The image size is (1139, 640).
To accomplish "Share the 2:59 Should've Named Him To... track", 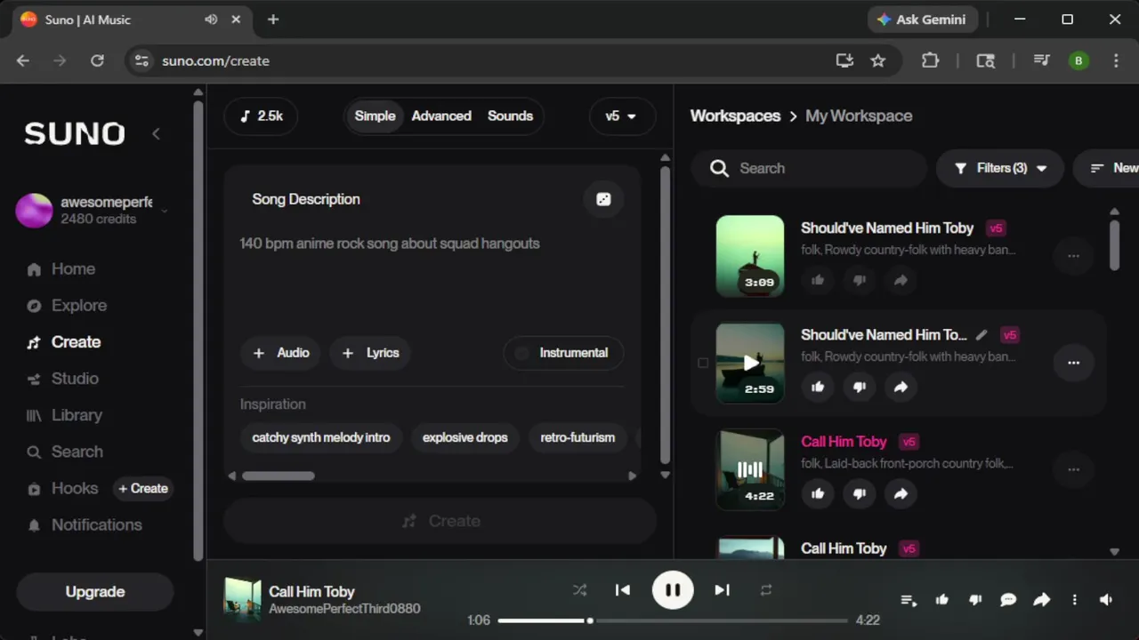I will tap(901, 387).
